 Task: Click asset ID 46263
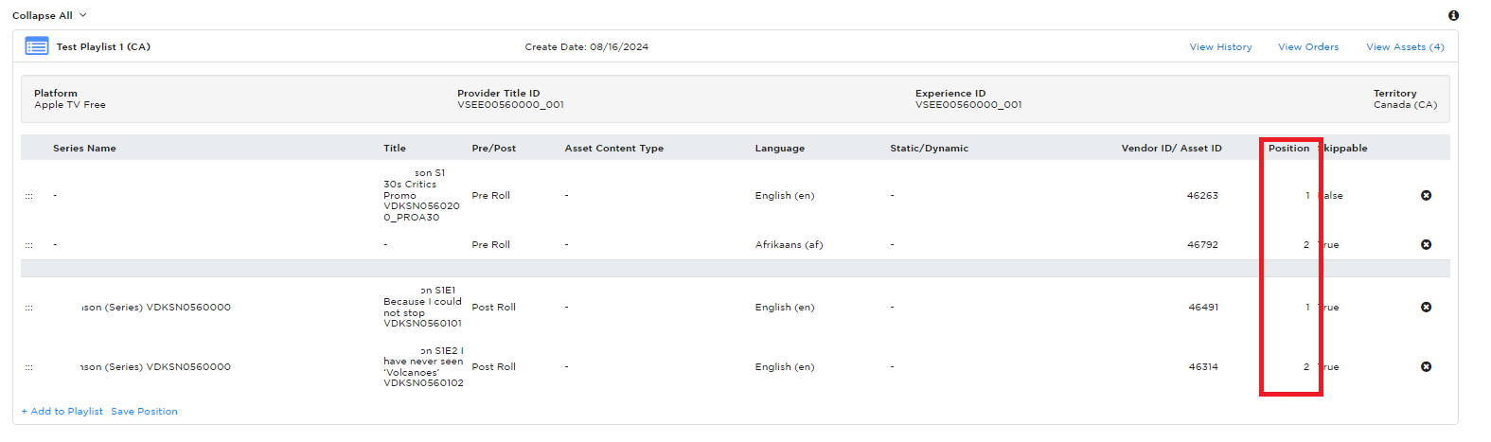pos(1202,196)
